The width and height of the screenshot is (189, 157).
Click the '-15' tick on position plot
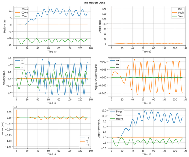9,45
